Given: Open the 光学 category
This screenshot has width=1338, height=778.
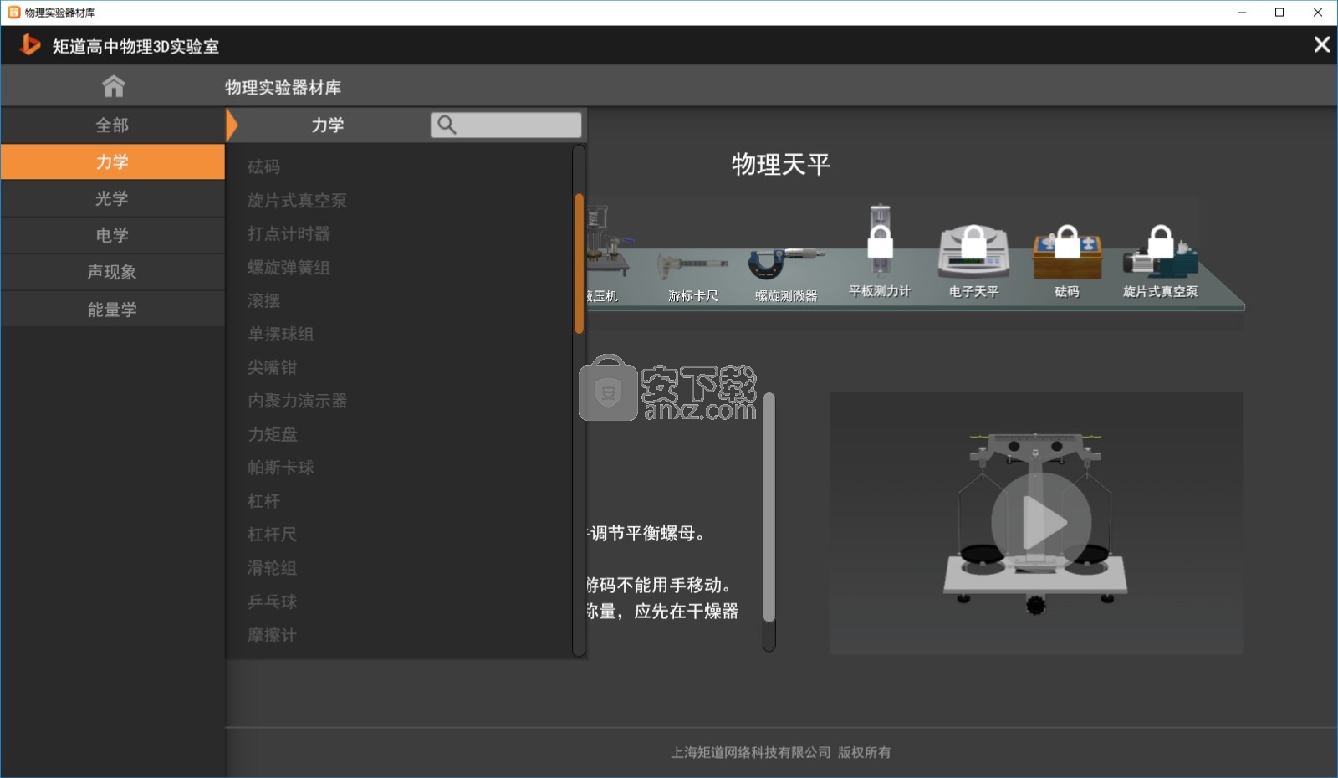Looking at the screenshot, I should pyautogui.click(x=113, y=198).
